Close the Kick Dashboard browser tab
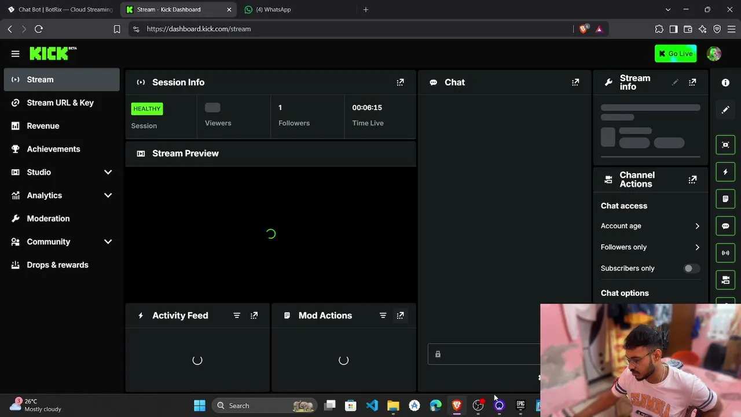Image resolution: width=741 pixels, height=417 pixels. pos(229,10)
